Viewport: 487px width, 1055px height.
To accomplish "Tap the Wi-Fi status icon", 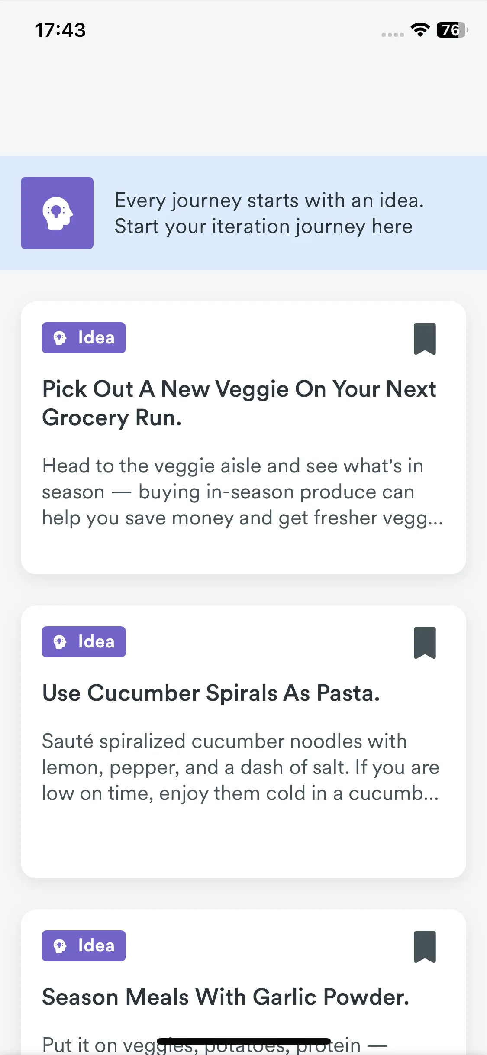I will click(420, 30).
